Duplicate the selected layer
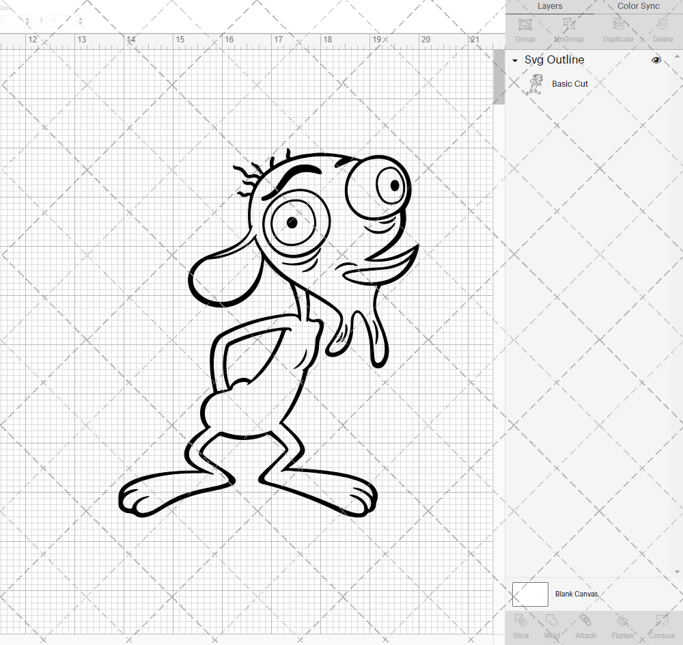Screen dimensions: 683x645 click(617, 29)
